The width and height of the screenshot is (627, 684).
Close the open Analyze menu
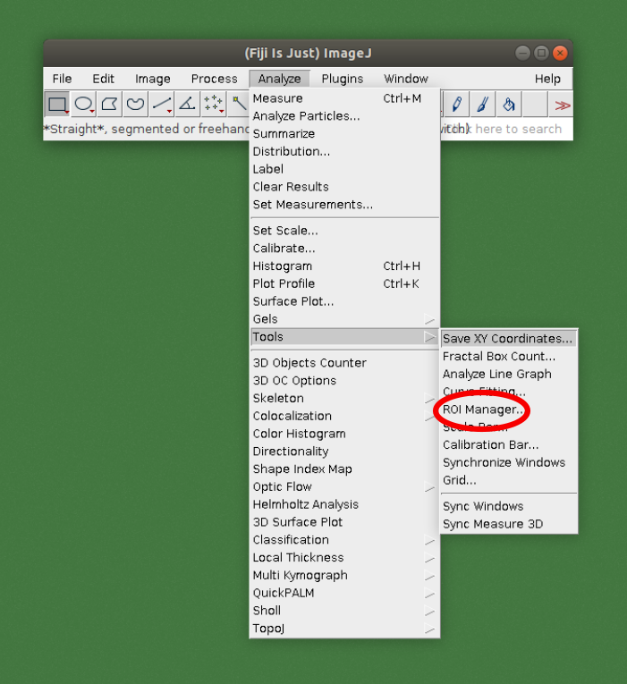pyautogui.click(x=279, y=79)
